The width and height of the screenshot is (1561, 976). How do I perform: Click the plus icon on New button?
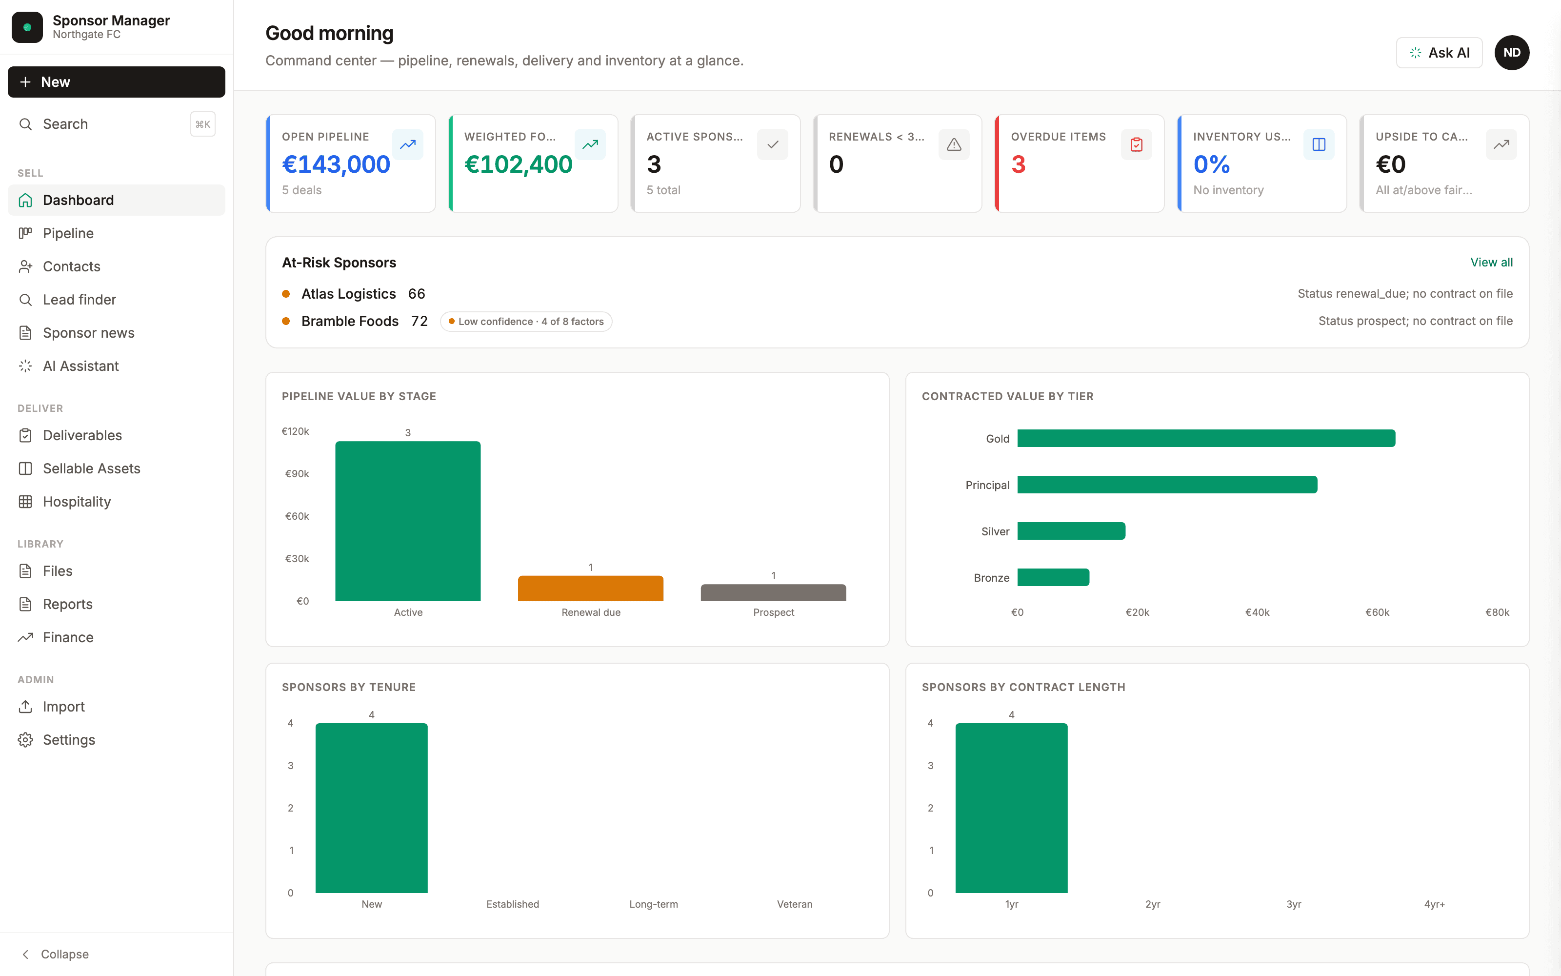tap(25, 82)
